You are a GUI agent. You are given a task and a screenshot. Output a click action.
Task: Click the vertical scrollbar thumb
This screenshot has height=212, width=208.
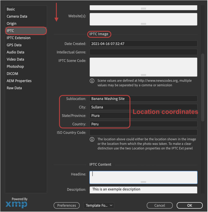click(x=203, y=87)
